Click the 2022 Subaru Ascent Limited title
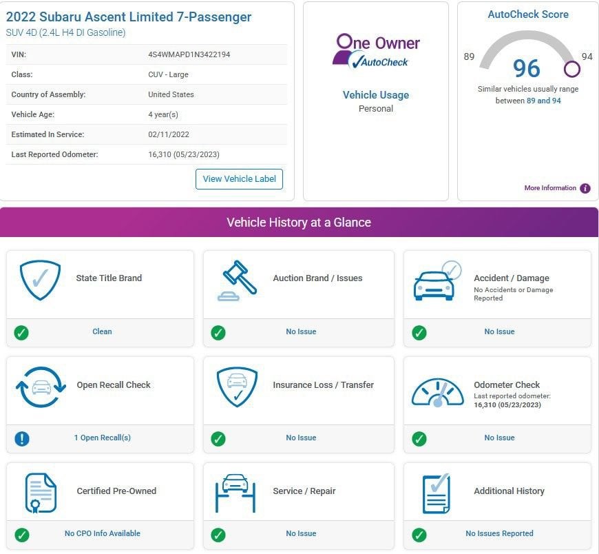Screen dimensions: 599x554 [x=128, y=17]
